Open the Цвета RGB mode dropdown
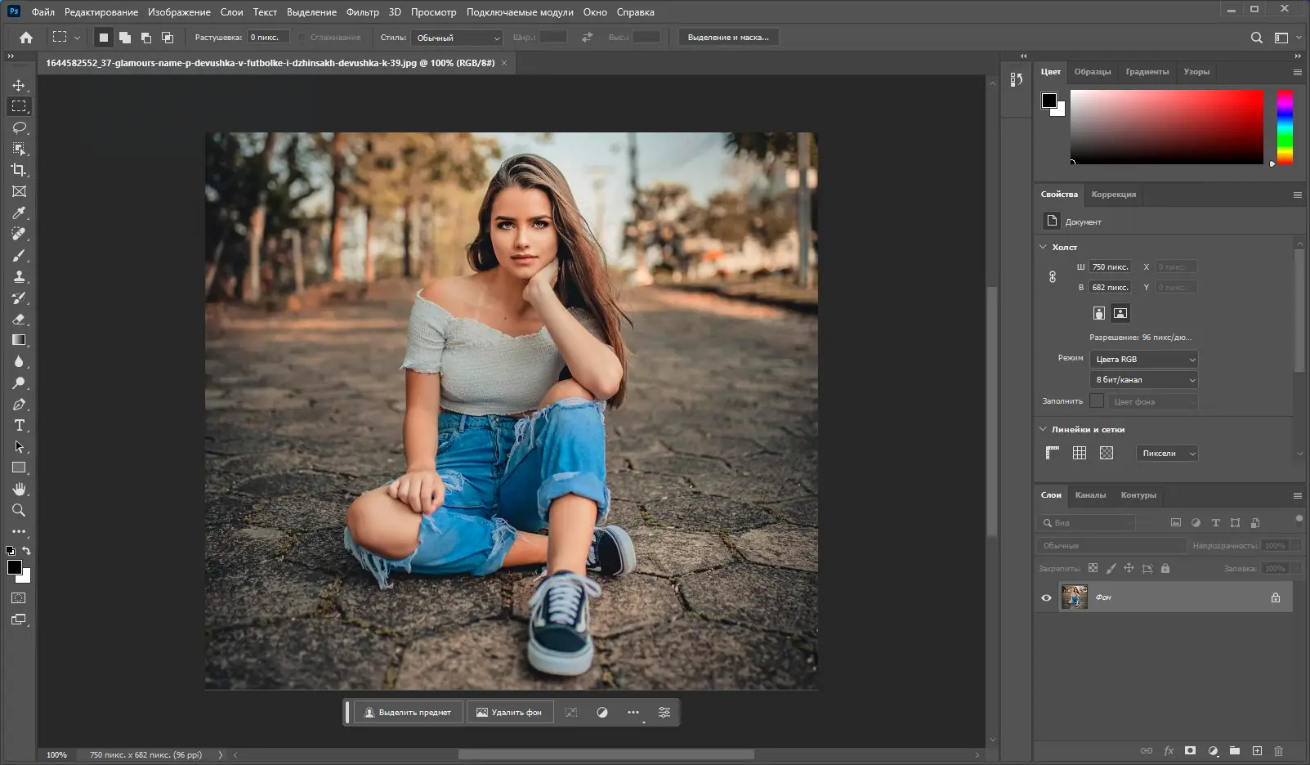This screenshot has width=1310, height=765. (x=1144, y=359)
